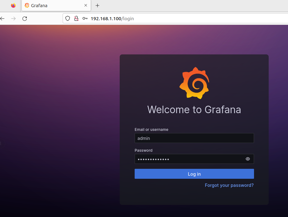Open a new tab with plus button
Screen dimensions: 288x217
(x=98, y=6)
